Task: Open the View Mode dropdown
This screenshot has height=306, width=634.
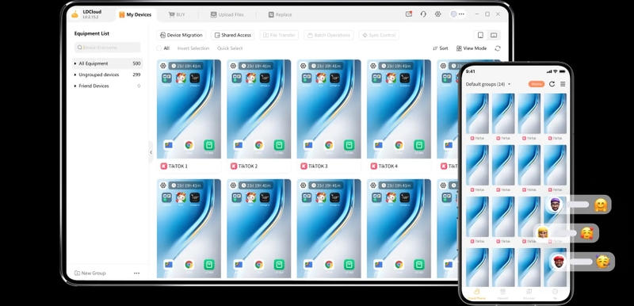Action: pyautogui.click(x=472, y=48)
